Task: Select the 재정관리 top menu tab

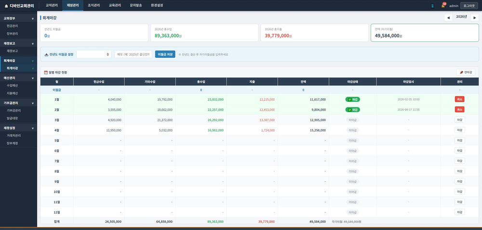Action: (x=73, y=5)
